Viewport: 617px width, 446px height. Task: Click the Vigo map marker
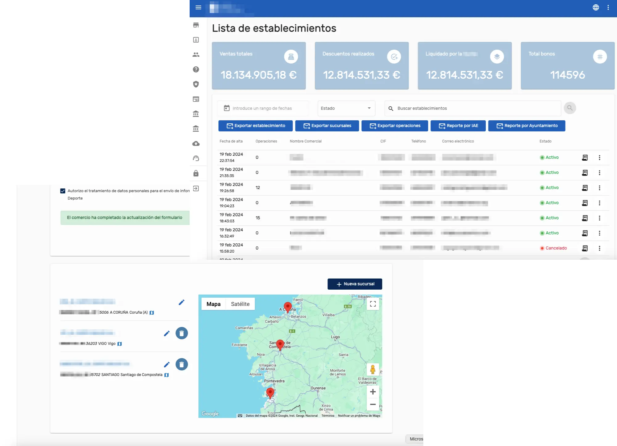[270, 393]
